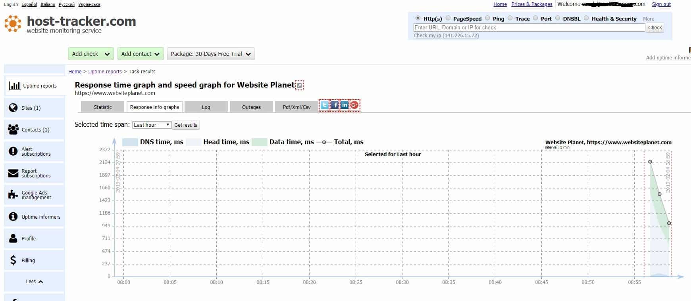Click the Home link in top navigation
691x301 pixels.
[500, 4]
